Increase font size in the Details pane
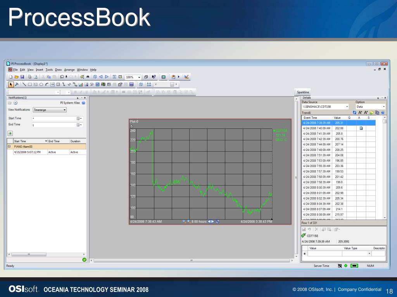397x297 pixels. pos(360,113)
